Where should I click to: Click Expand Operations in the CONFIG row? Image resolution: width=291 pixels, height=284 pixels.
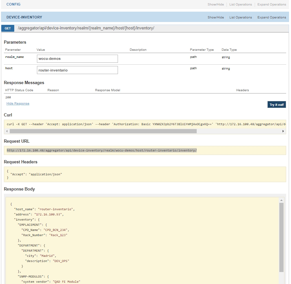[272, 5]
